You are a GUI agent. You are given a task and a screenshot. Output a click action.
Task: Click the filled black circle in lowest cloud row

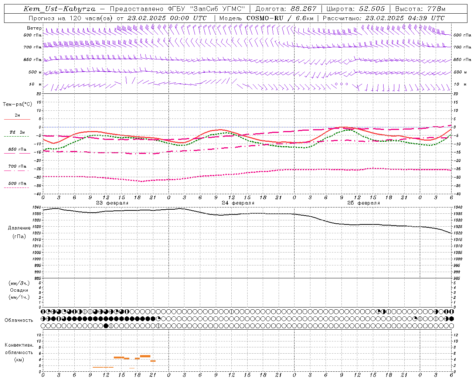[106, 326]
